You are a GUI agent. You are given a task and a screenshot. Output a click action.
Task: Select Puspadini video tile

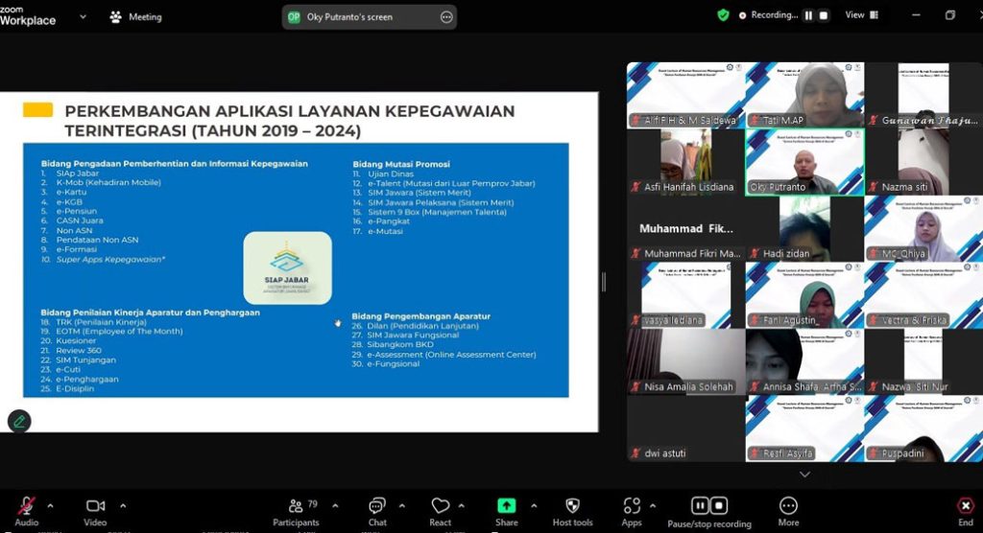[923, 429]
